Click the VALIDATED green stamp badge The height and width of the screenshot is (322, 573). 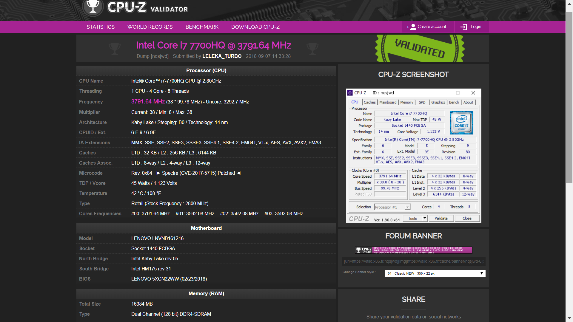tap(420, 48)
